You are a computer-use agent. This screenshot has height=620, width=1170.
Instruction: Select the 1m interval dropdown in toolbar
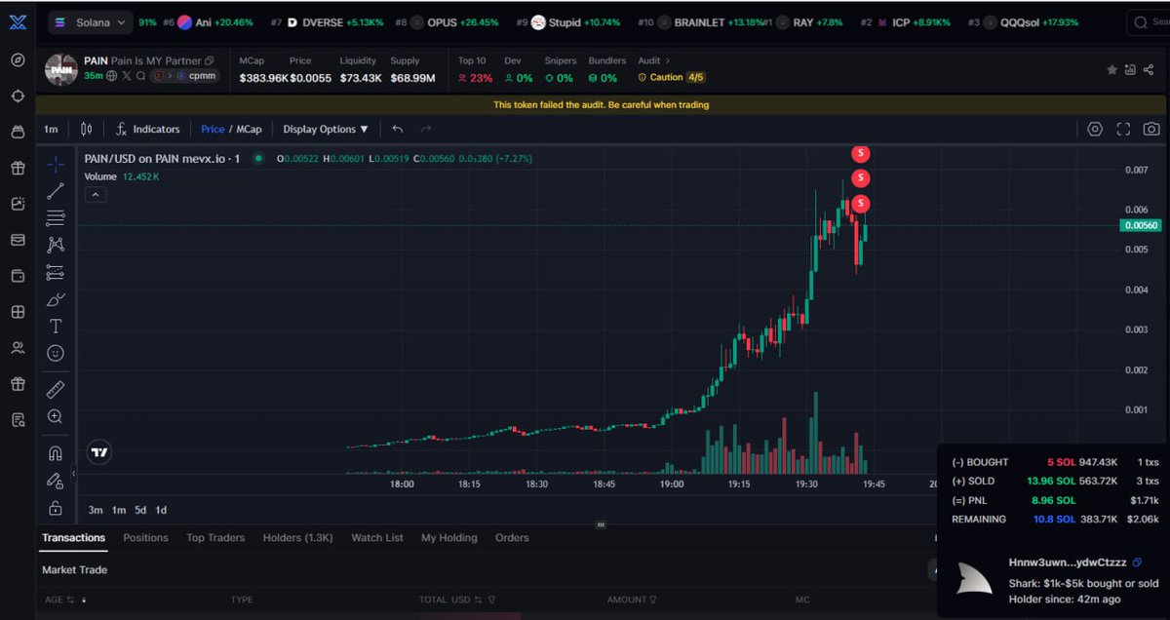pyautogui.click(x=51, y=129)
